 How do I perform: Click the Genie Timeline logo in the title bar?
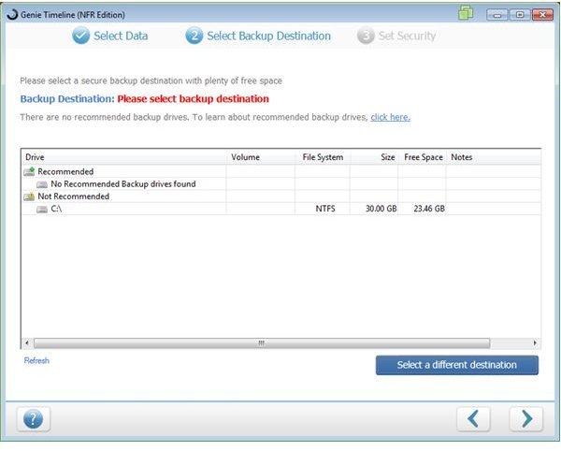pos(12,14)
